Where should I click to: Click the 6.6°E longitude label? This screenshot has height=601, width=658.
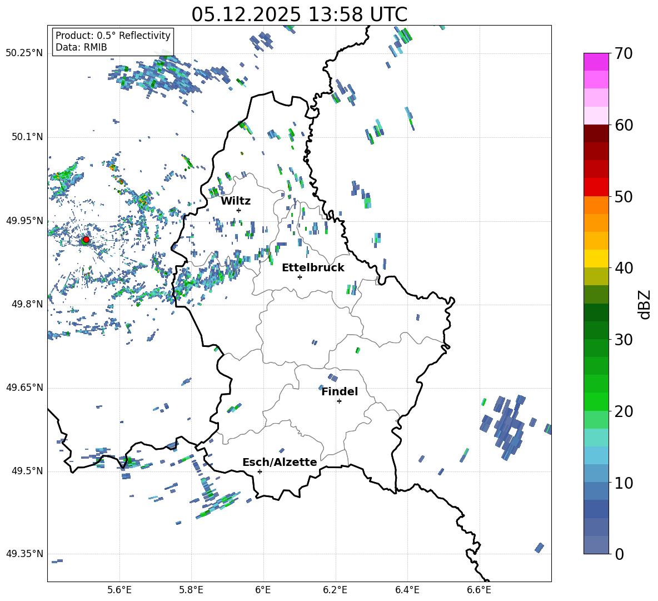pyautogui.click(x=479, y=590)
